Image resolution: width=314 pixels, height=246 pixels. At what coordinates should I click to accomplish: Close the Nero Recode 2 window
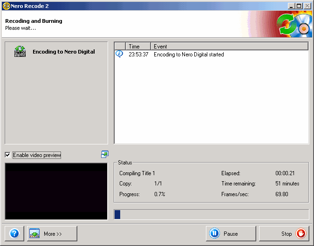tap(307, 6)
